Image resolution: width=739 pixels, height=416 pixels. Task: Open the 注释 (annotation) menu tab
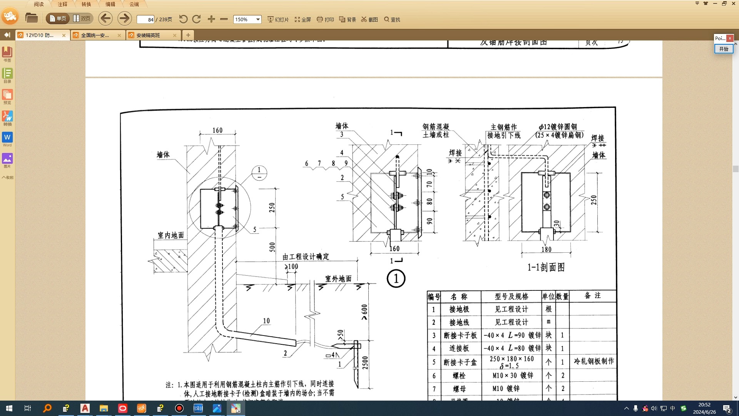click(x=62, y=4)
